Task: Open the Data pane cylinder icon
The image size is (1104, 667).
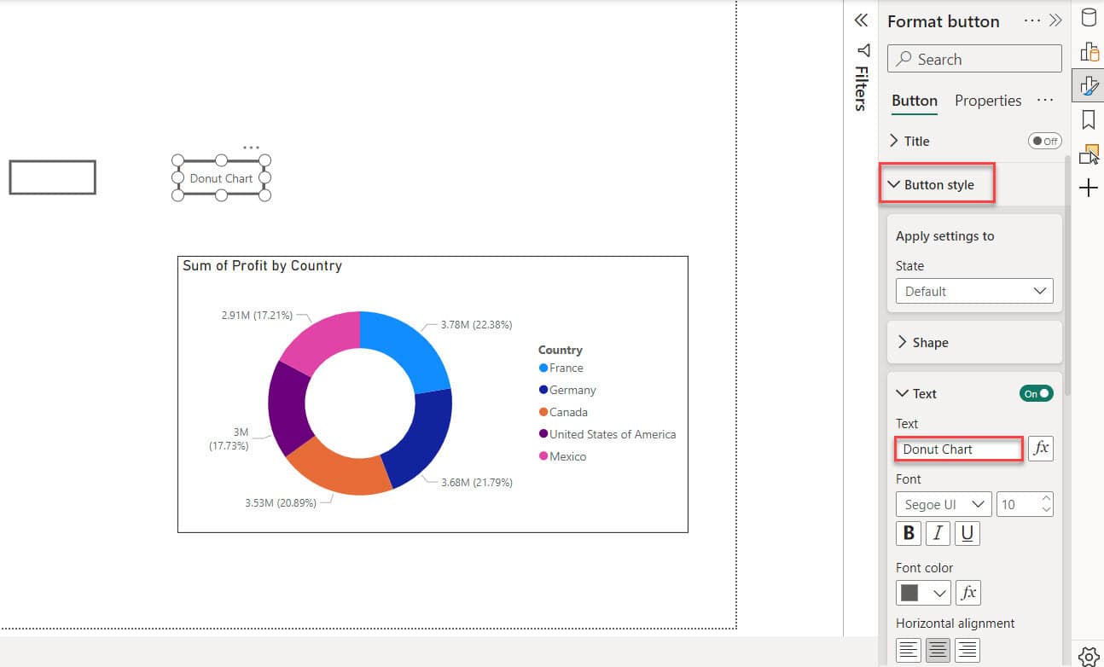Action: 1089,18
